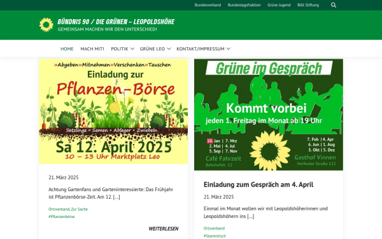The image size is (382, 239).
Task: Open the POLITIK menu item
Action: point(120,49)
